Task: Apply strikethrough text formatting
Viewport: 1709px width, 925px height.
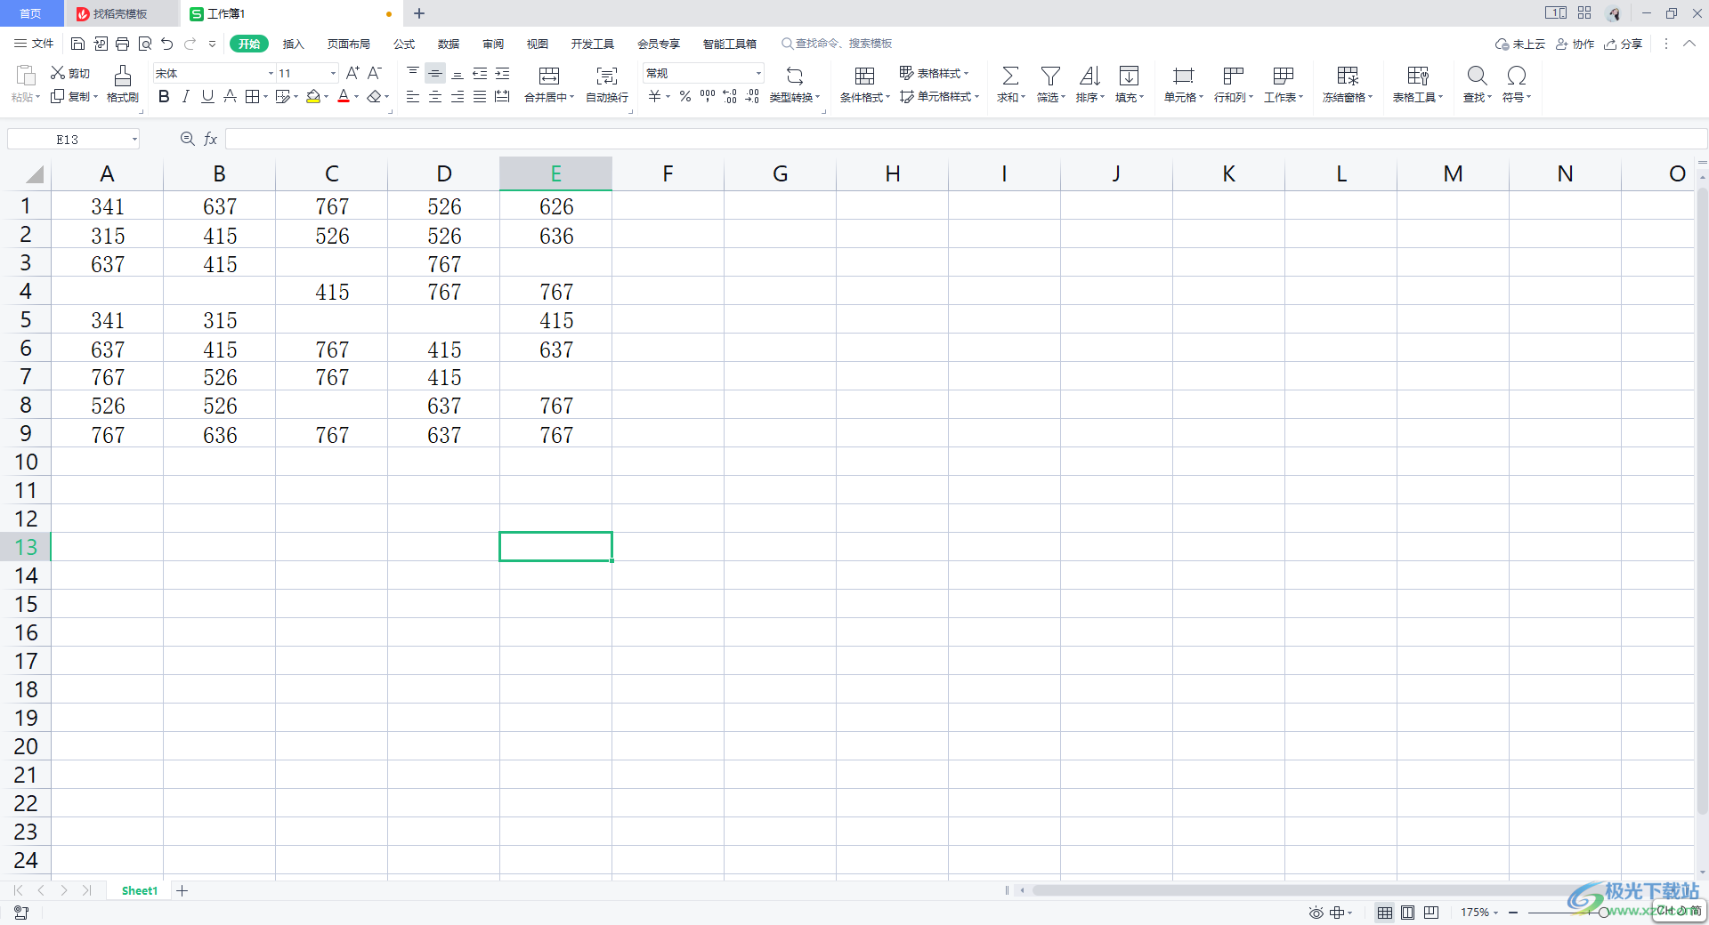Action: point(230,96)
